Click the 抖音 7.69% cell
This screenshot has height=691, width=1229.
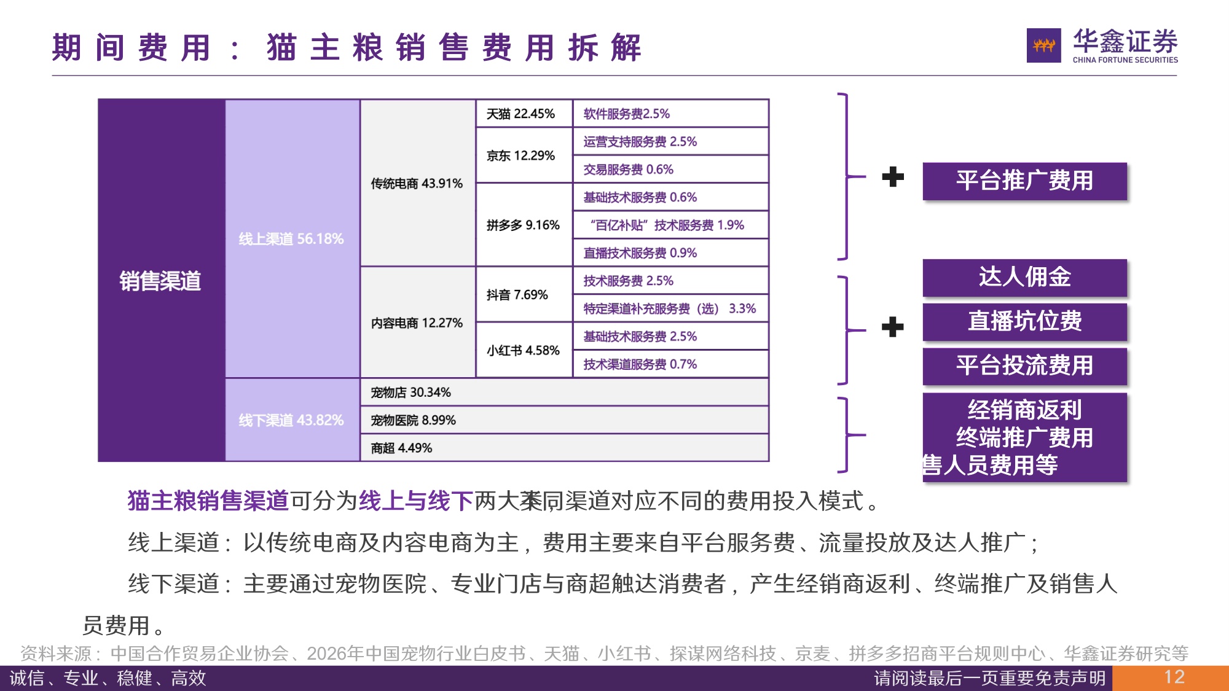click(x=524, y=294)
